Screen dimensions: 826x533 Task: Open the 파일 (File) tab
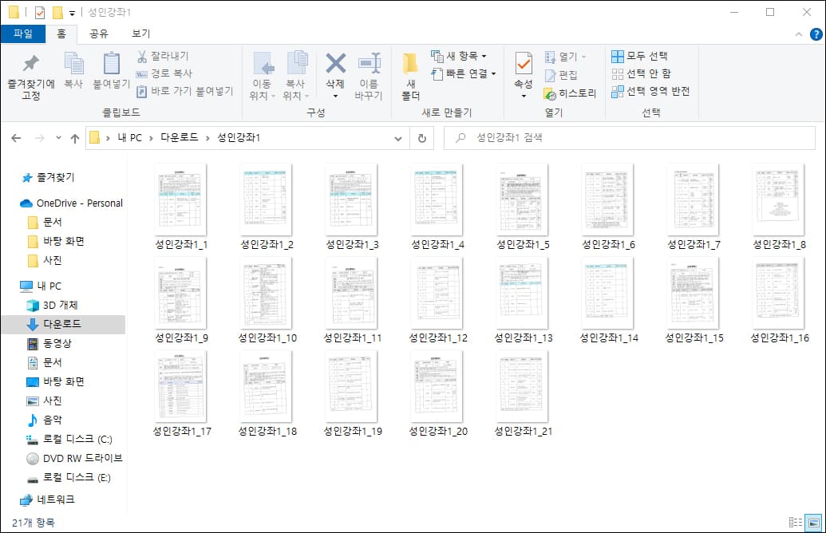[x=23, y=34]
